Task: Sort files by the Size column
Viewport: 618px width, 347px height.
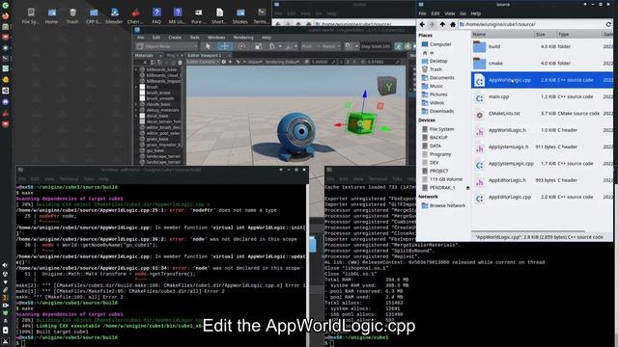Action: pyautogui.click(x=546, y=35)
